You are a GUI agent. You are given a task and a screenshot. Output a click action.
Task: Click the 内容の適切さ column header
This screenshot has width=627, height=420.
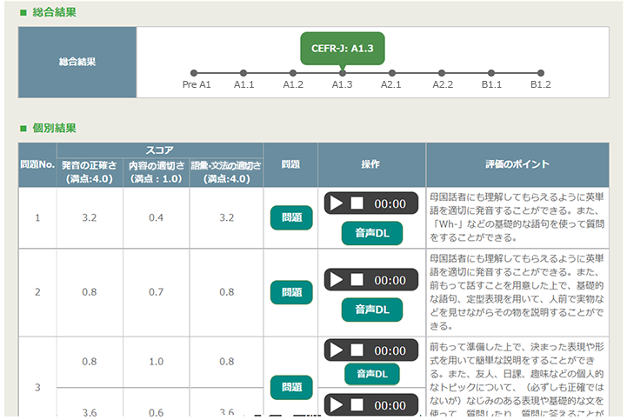[x=157, y=172]
